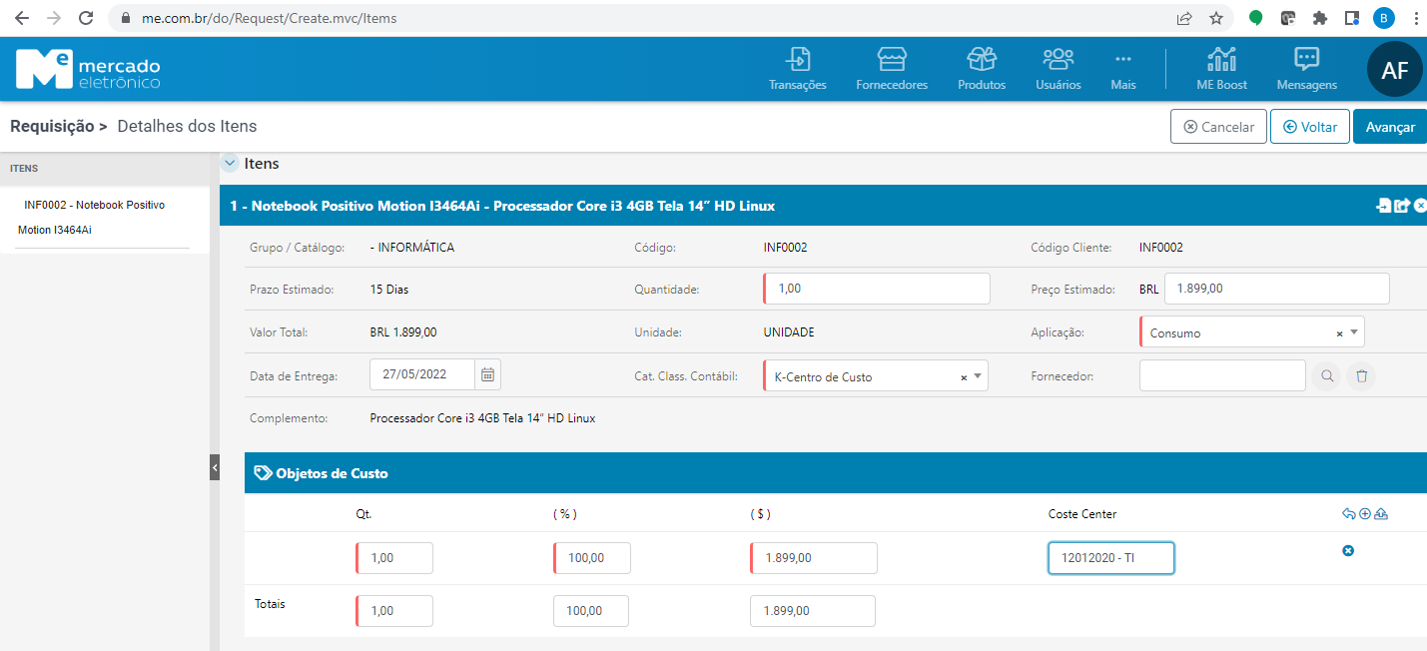Image resolution: width=1427 pixels, height=651 pixels.
Task: Open the Chrome three-dot menu
Action: (x=1415, y=18)
